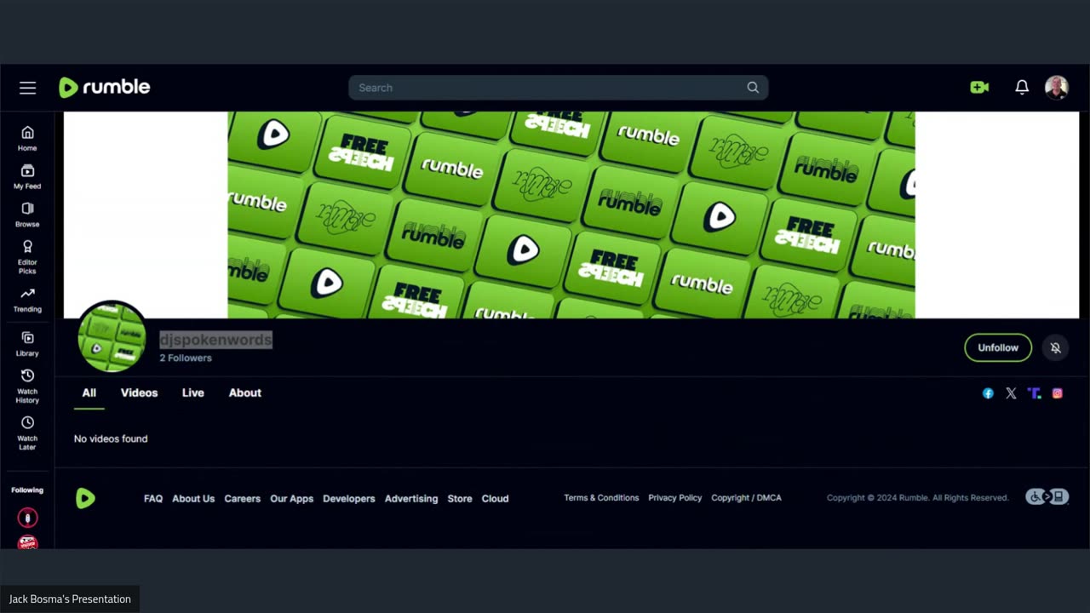Click the Unfollow button
The height and width of the screenshot is (613, 1090).
point(998,347)
